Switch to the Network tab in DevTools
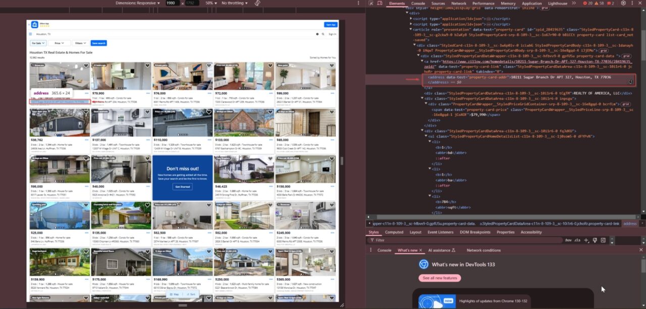 pos(459,3)
